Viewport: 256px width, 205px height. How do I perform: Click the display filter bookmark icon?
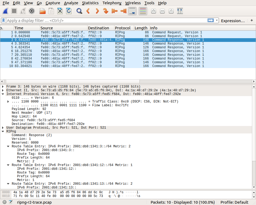coord(3,21)
